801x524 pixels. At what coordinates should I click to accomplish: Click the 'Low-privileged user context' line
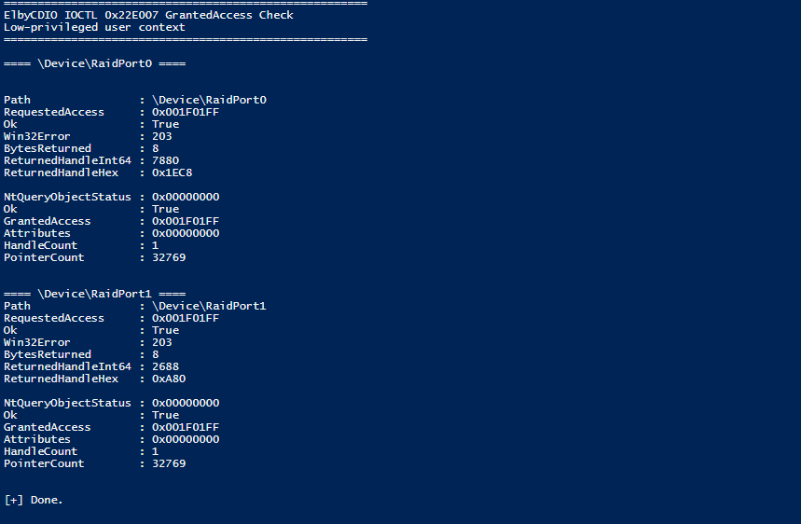(x=94, y=27)
